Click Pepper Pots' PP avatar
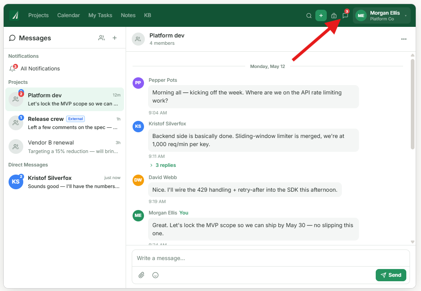Viewport: 421px width, 291px height. (138, 83)
